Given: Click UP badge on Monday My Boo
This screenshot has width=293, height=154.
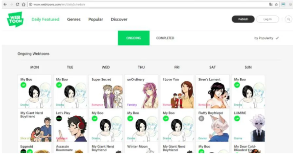Looking at the screenshot, I should 23,85.
